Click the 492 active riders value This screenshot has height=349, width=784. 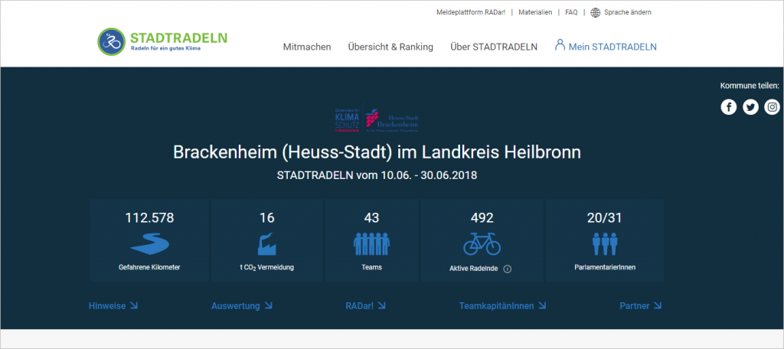tap(482, 218)
